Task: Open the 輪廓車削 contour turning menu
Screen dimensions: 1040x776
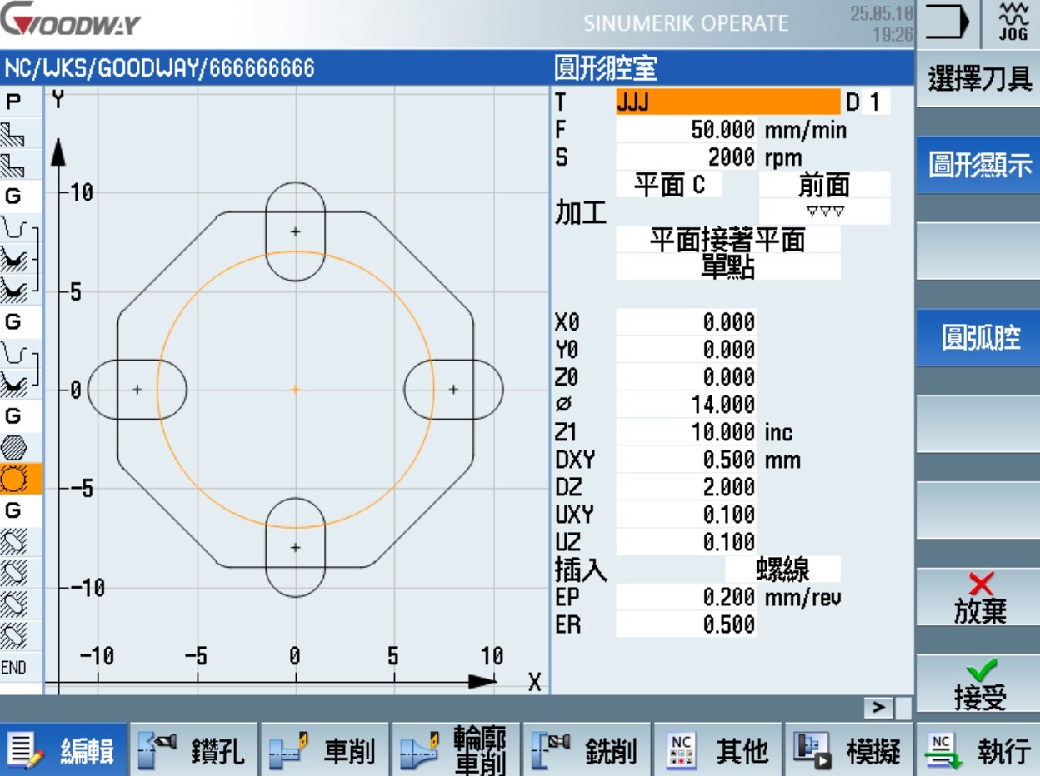Action: 456,751
